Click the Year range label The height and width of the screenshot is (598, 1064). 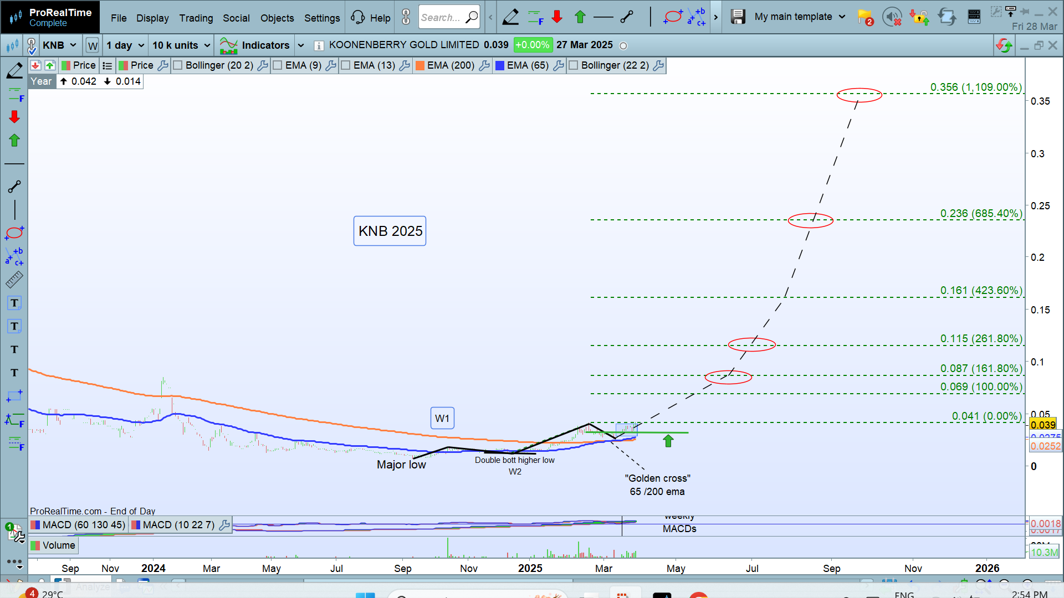point(42,81)
